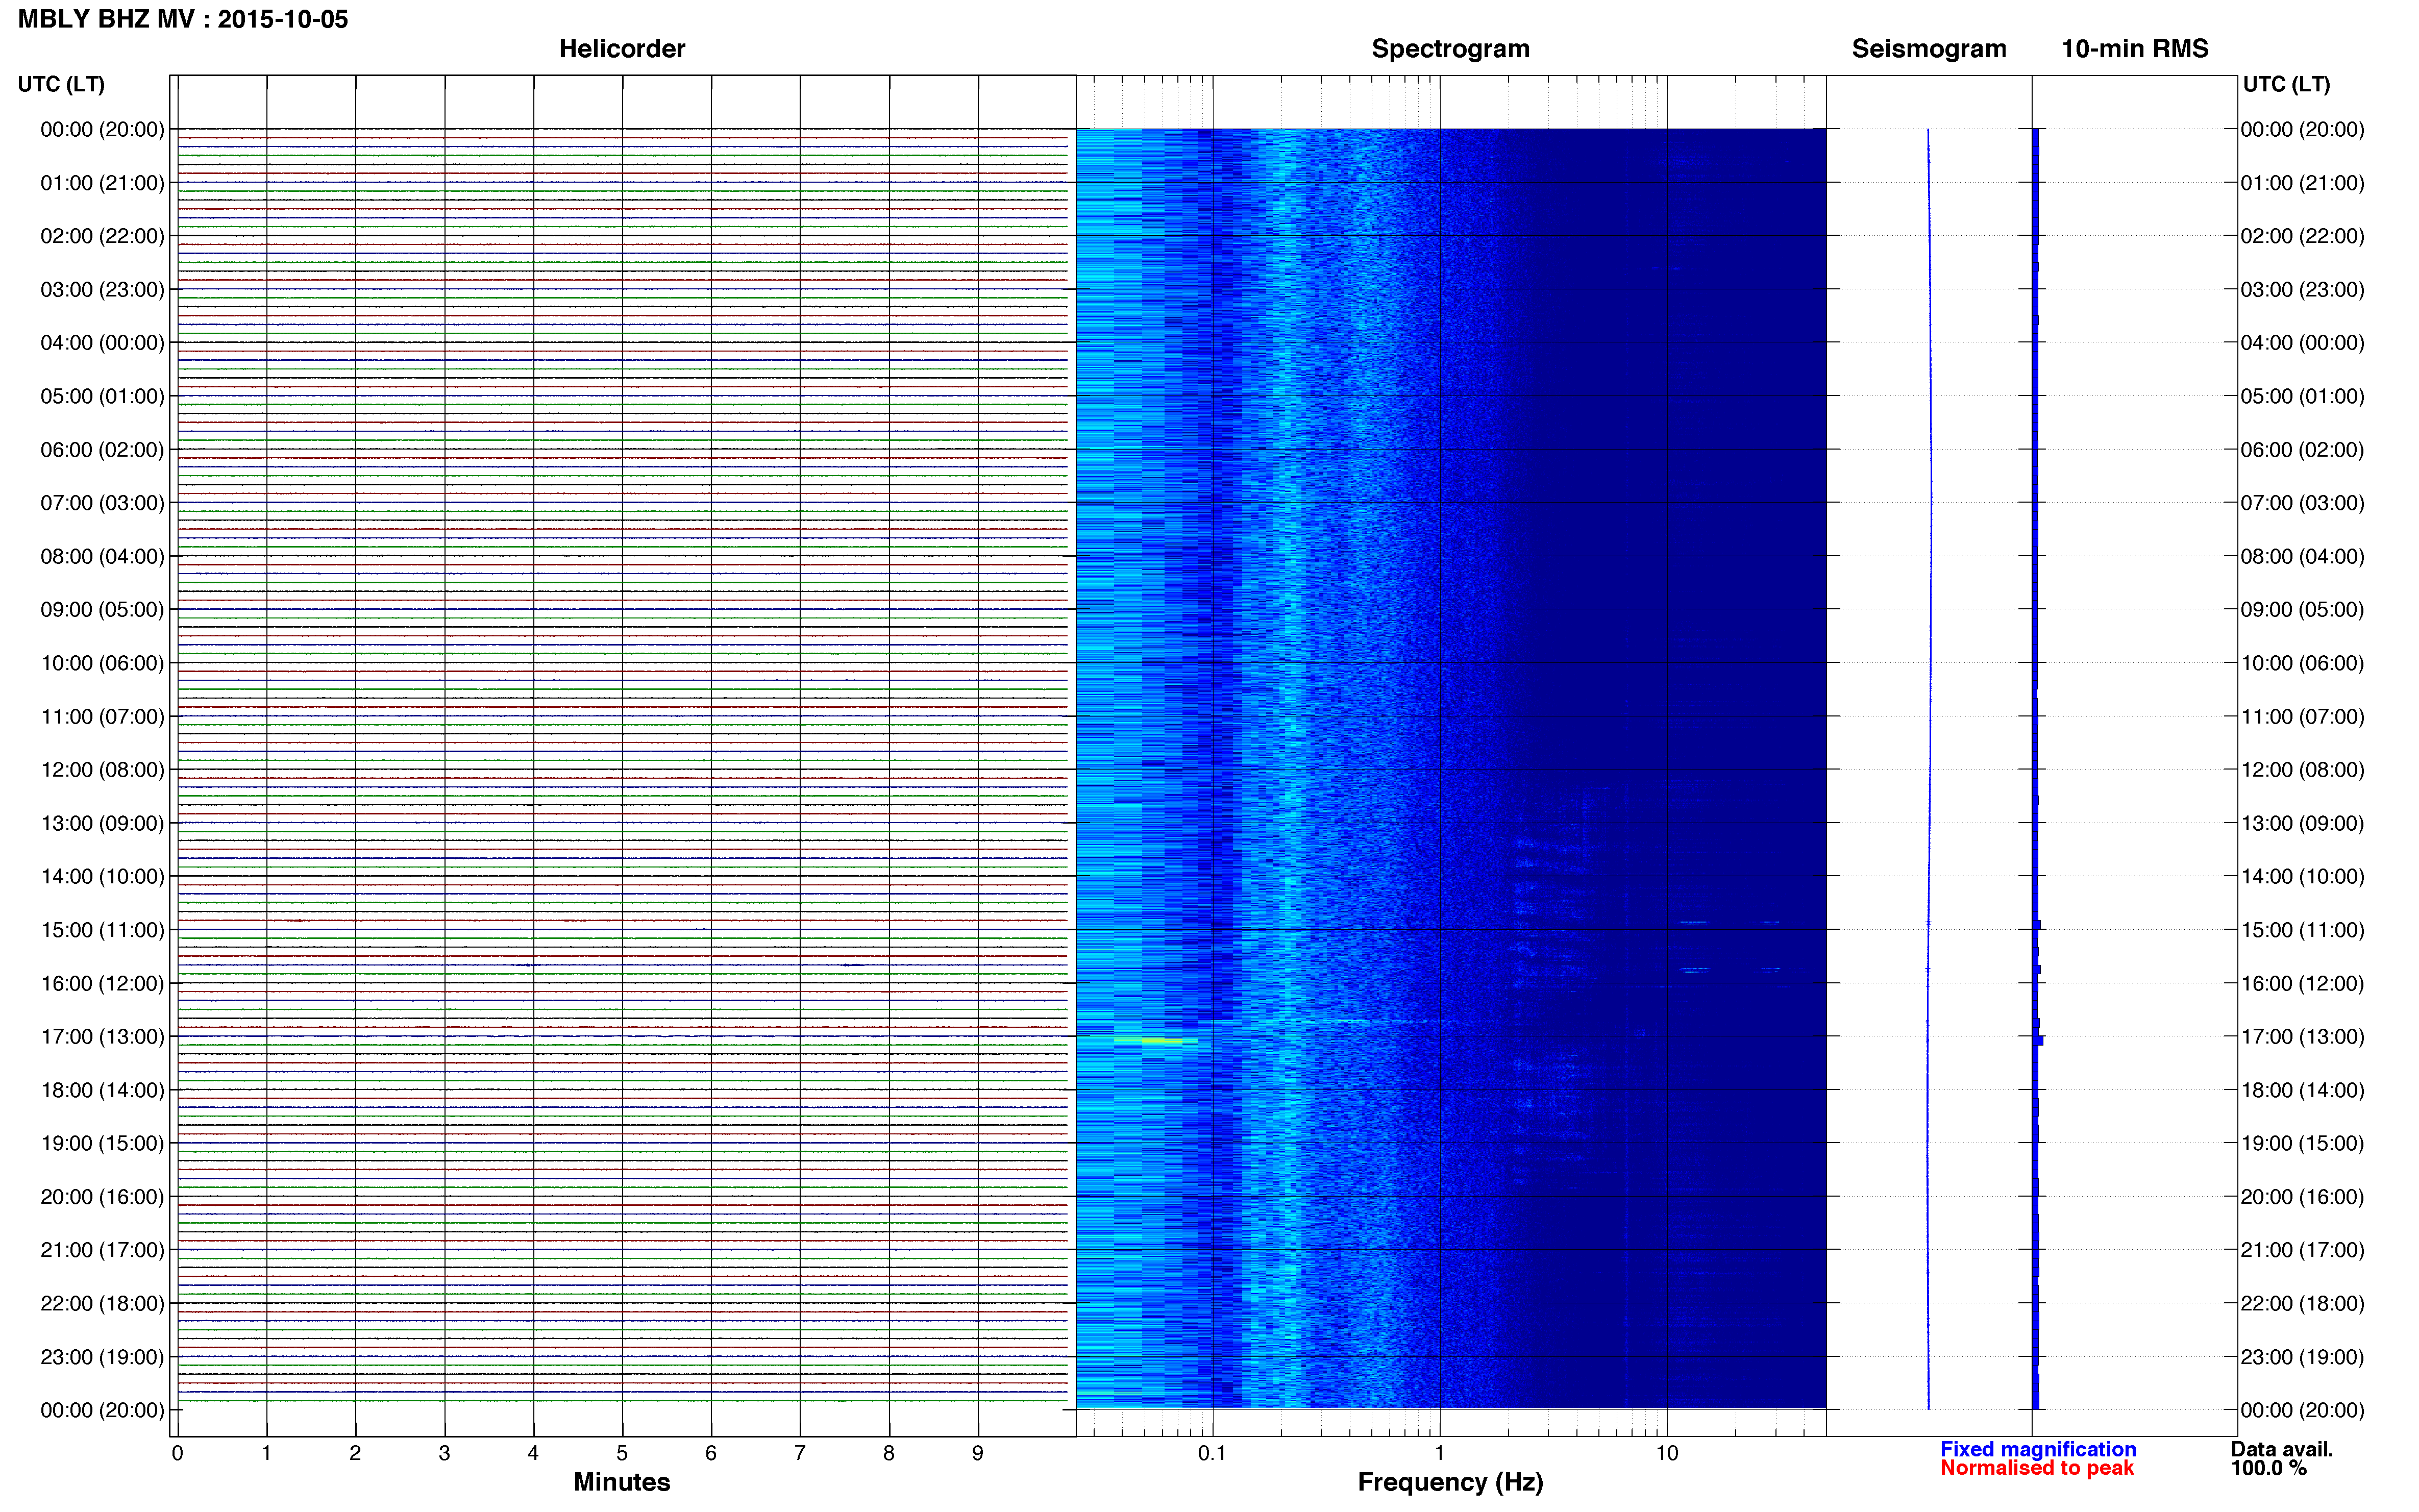This screenshot has width=2419, height=1512.
Task: Click the bright yellow-green spectrogram spot near 17:00
Action: pyautogui.click(x=1150, y=1041)
